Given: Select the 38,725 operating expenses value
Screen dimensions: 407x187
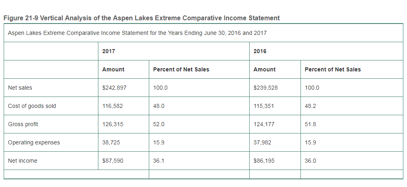Looking at the screenshot, I should (111, 142).
